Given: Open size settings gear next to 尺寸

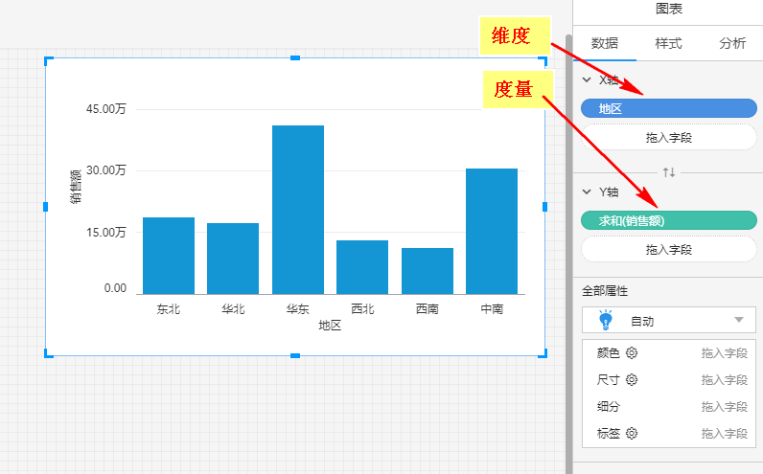Looking at the screenshot, I should tap(632, 380).
